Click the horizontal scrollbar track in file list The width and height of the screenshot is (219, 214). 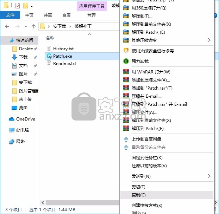pyautogui.click(x=82, y=202)
